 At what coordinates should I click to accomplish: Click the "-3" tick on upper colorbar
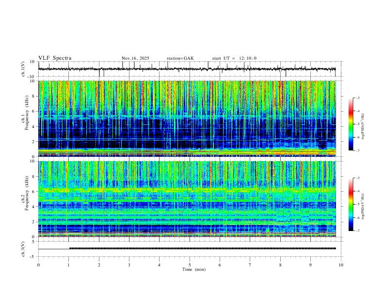(357, 98)
